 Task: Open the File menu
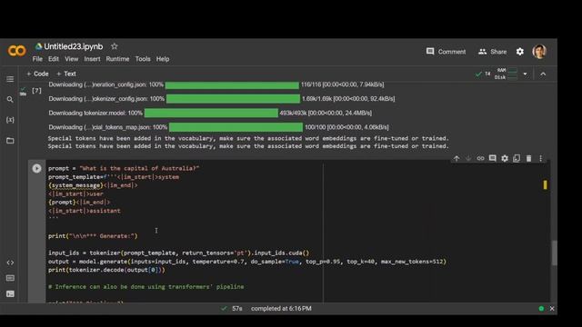[37, 59]
